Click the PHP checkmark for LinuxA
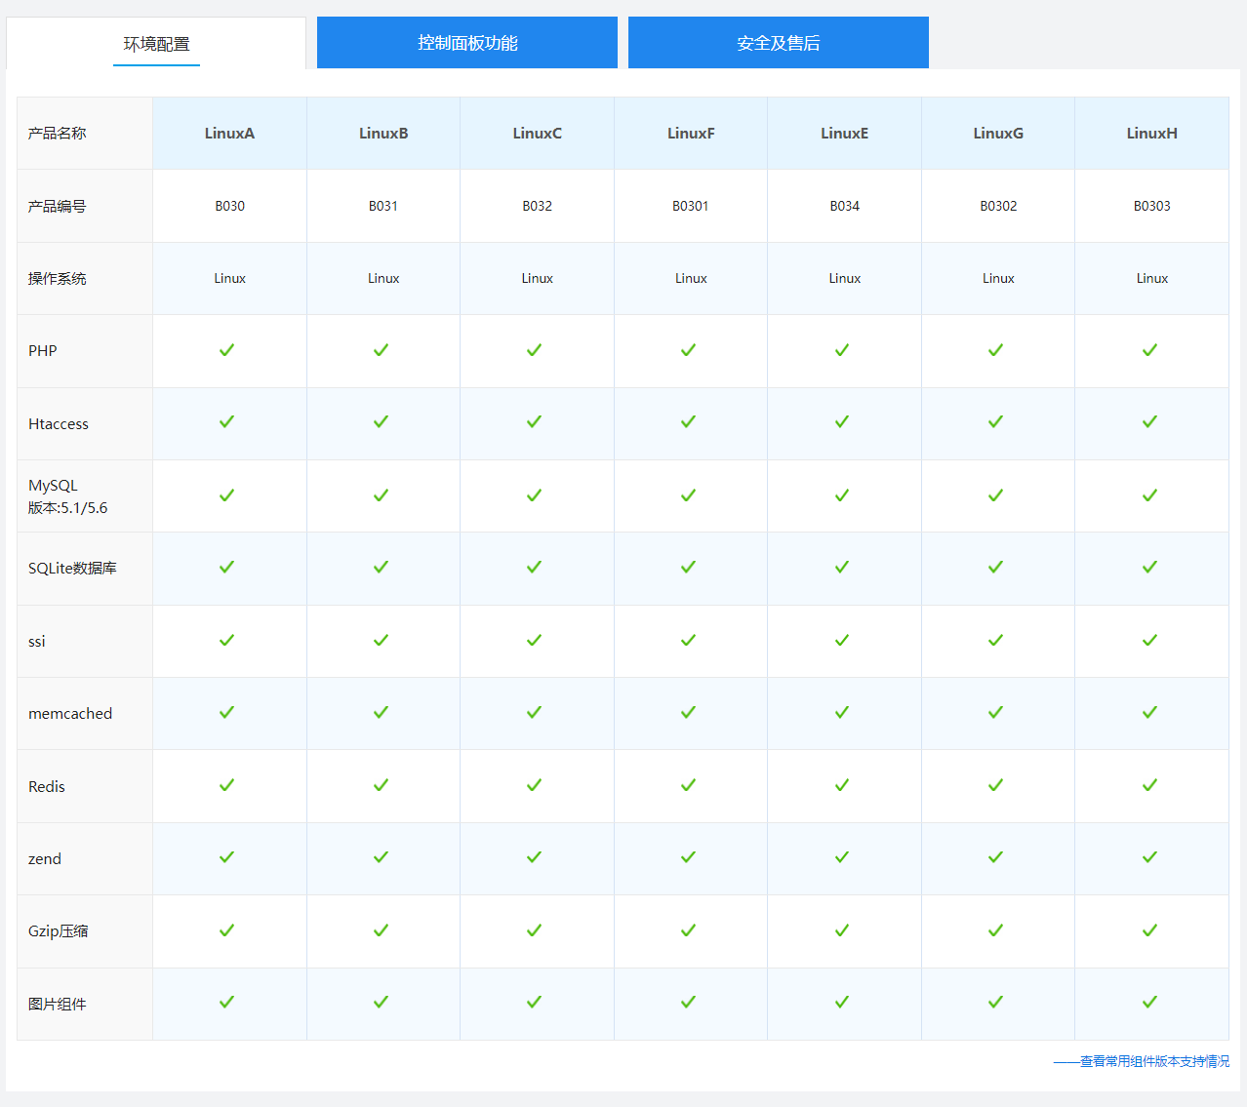The height and width of the screenshot is (1107, 1247). click(x=227, y=350)
